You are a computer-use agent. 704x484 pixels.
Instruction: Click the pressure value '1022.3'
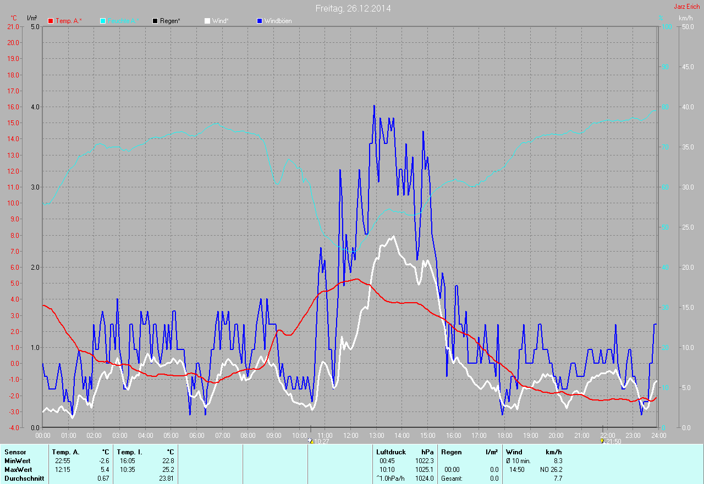click(x=424, y=461)
